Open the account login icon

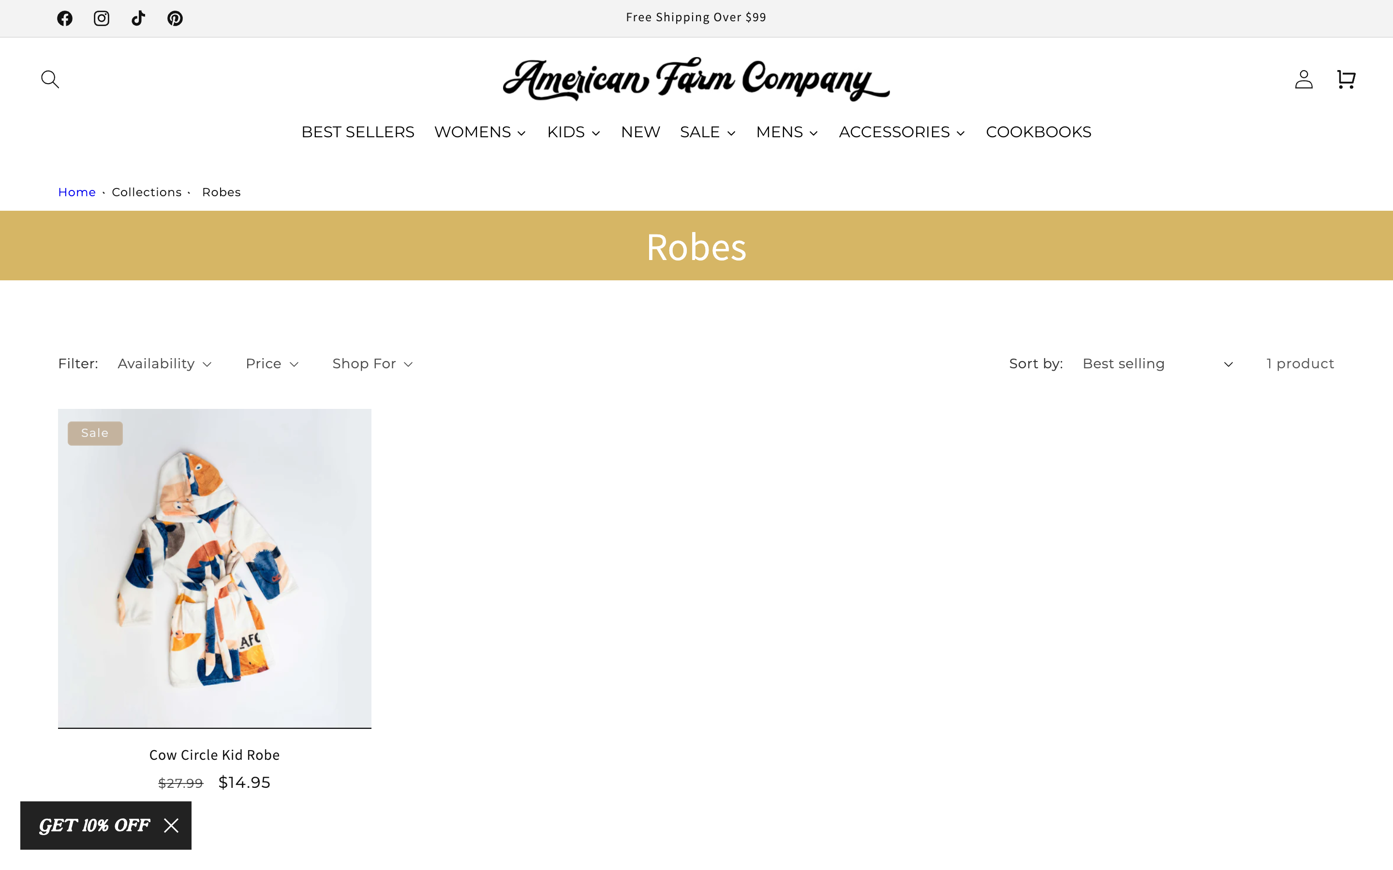point(1304,79)
